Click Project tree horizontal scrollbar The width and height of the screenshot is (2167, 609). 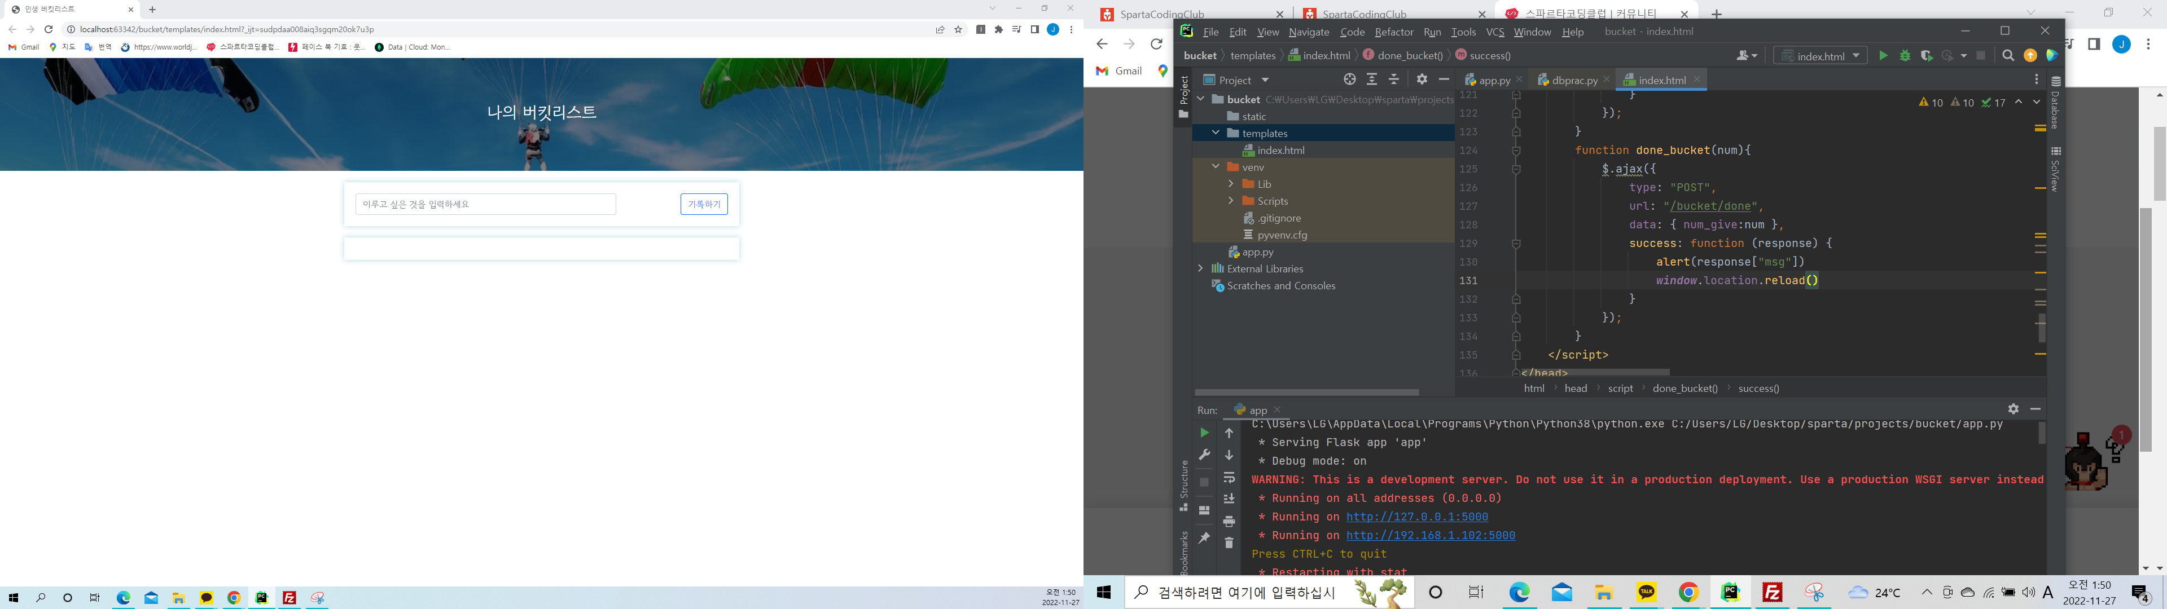point(1306,392)
